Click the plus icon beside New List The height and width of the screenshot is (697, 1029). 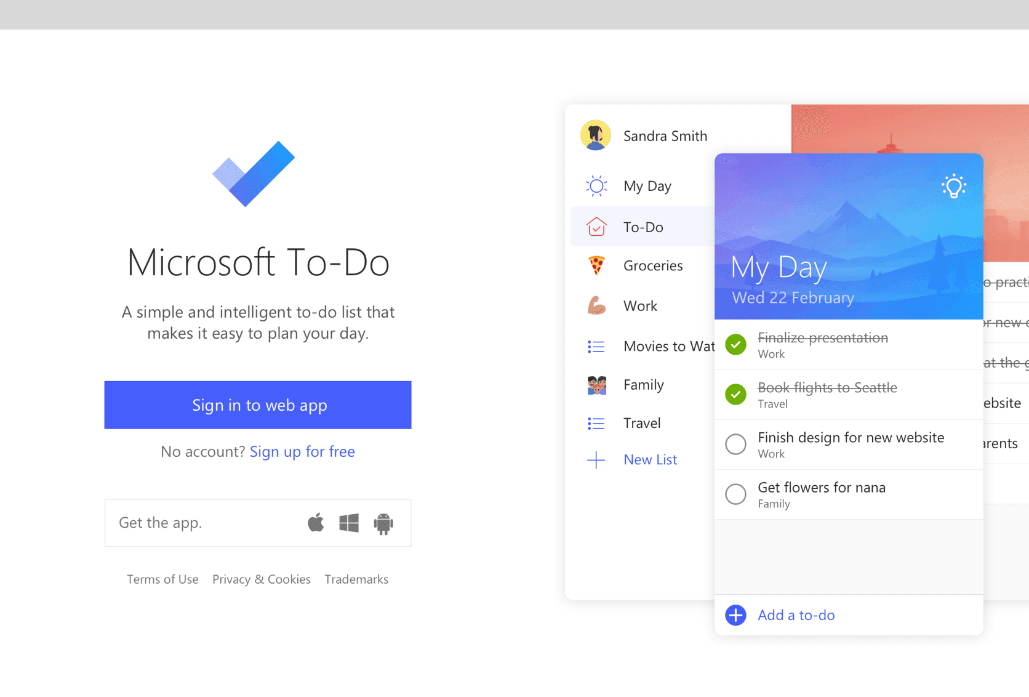click(596, 460)
